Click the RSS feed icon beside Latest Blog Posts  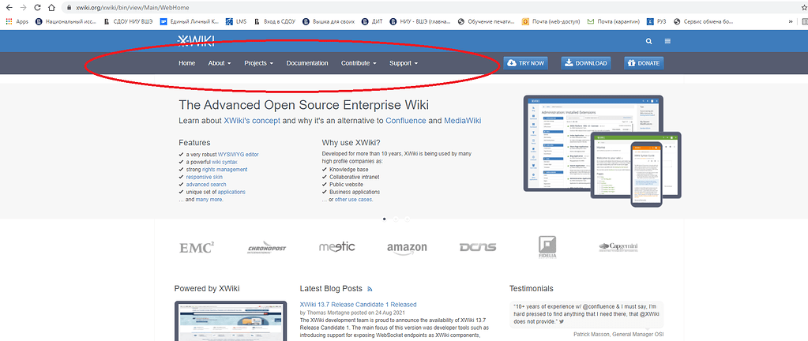370,289
